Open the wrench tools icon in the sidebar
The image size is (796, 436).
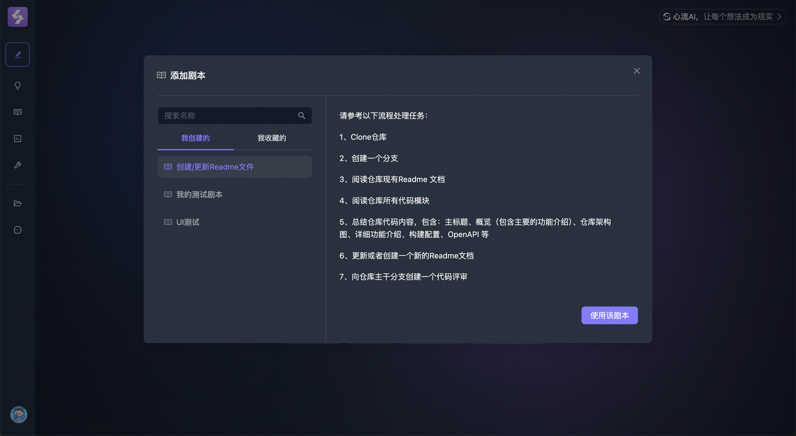coord(18,165)
